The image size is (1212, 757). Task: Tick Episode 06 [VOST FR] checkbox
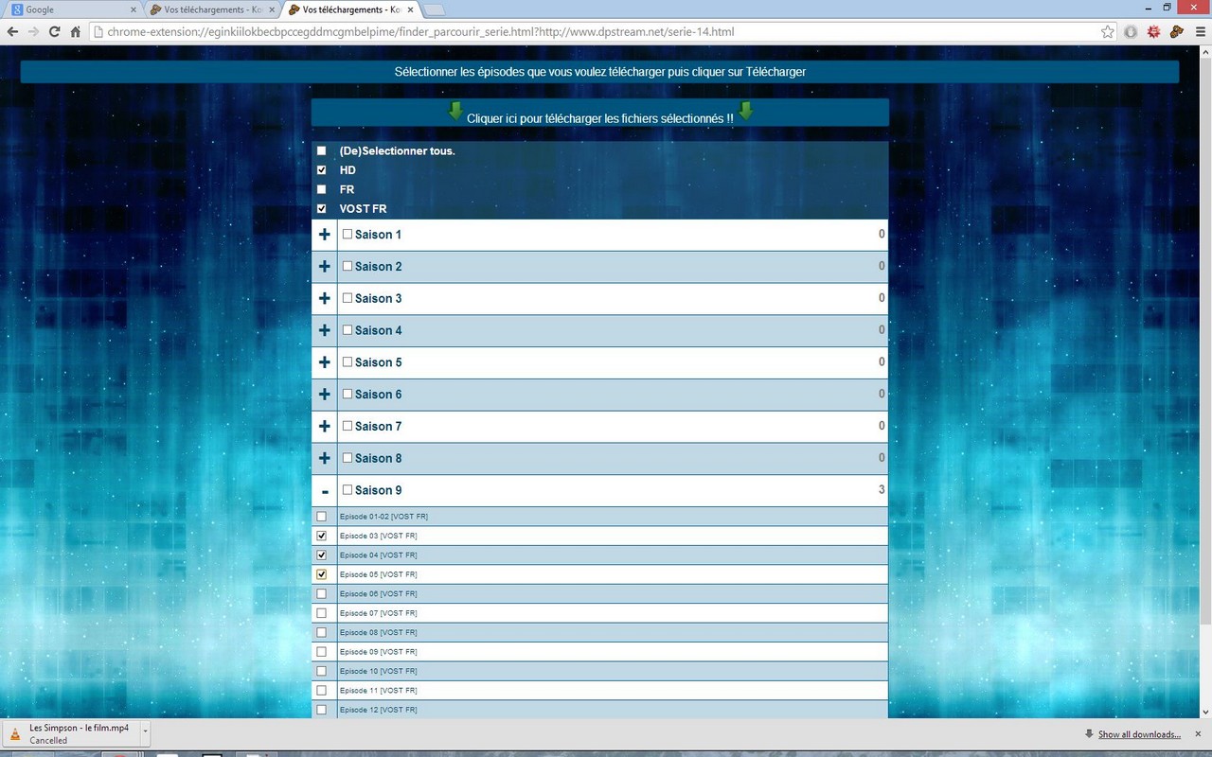pos(321,594)
